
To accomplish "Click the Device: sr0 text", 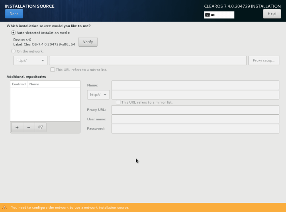I will tap(22, 39).
